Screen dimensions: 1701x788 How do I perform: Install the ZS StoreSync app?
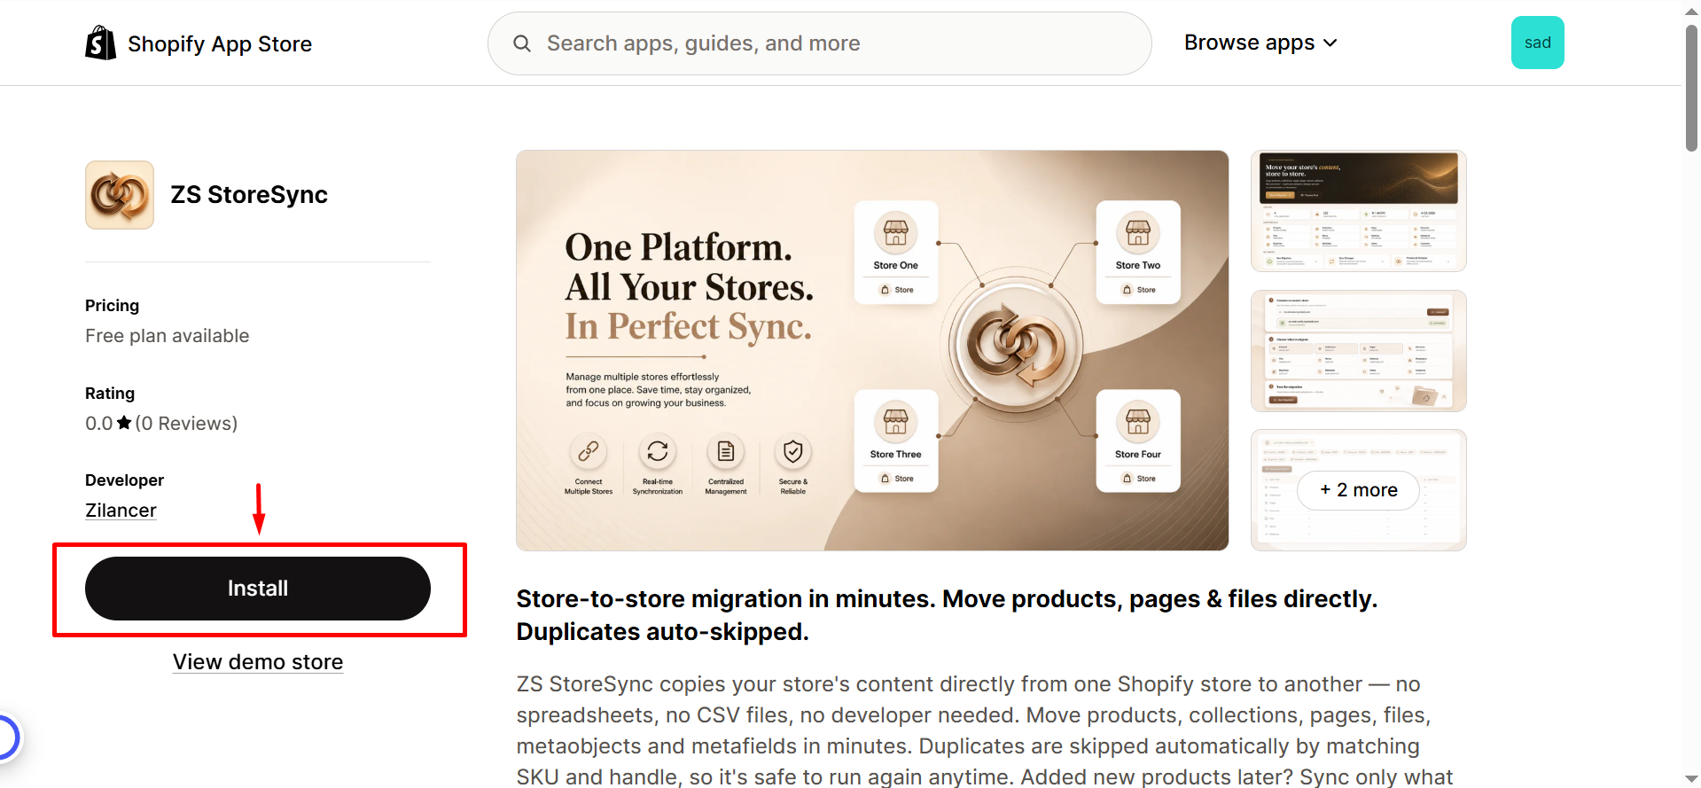(x=258, y=589)
